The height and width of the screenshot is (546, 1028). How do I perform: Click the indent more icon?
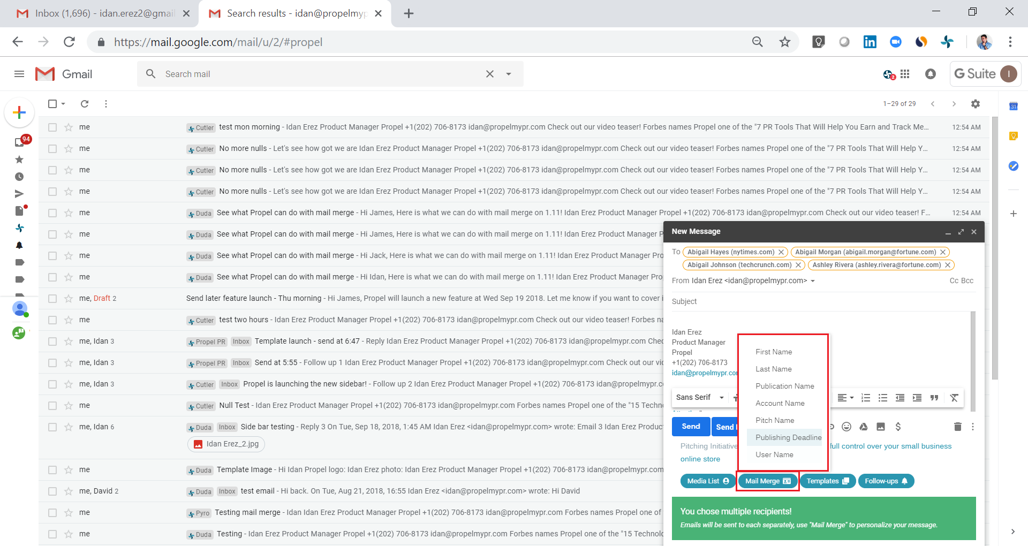(x=917, y=398)
